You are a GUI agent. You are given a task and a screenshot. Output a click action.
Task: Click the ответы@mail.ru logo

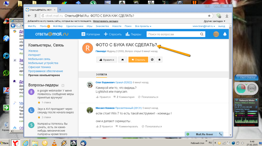(52, 34)
